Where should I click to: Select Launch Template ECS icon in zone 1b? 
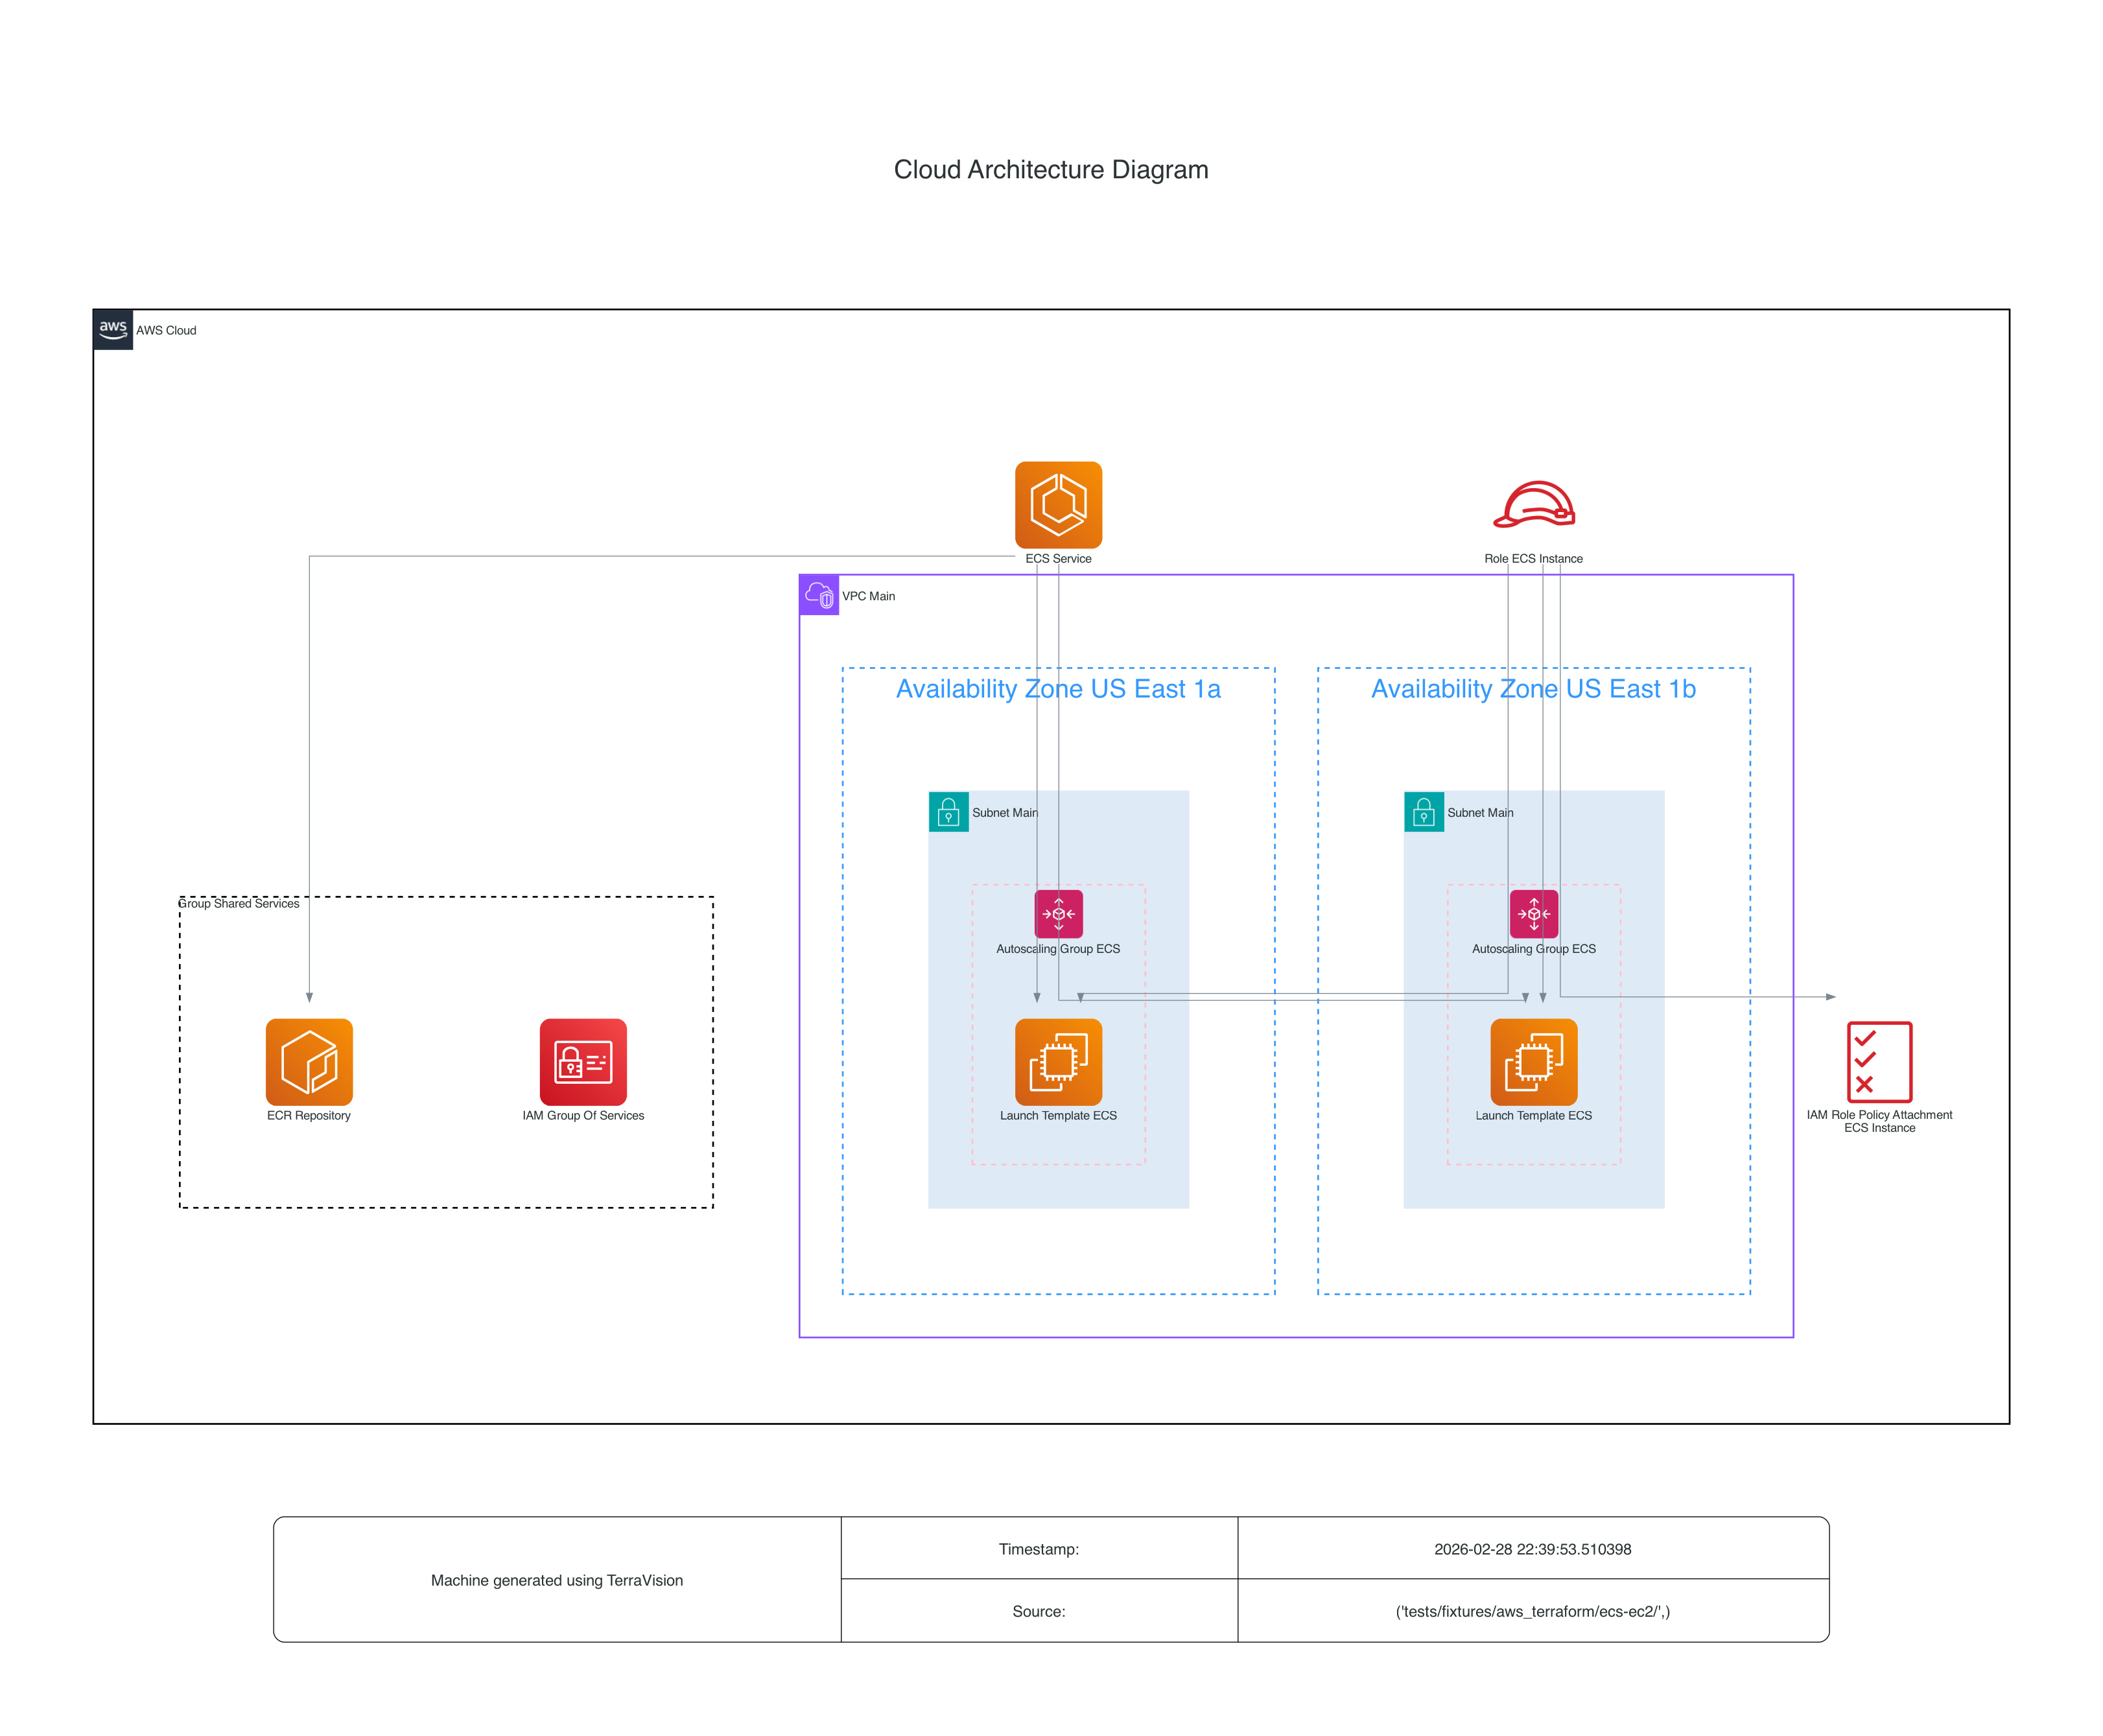point(1533,1062)
